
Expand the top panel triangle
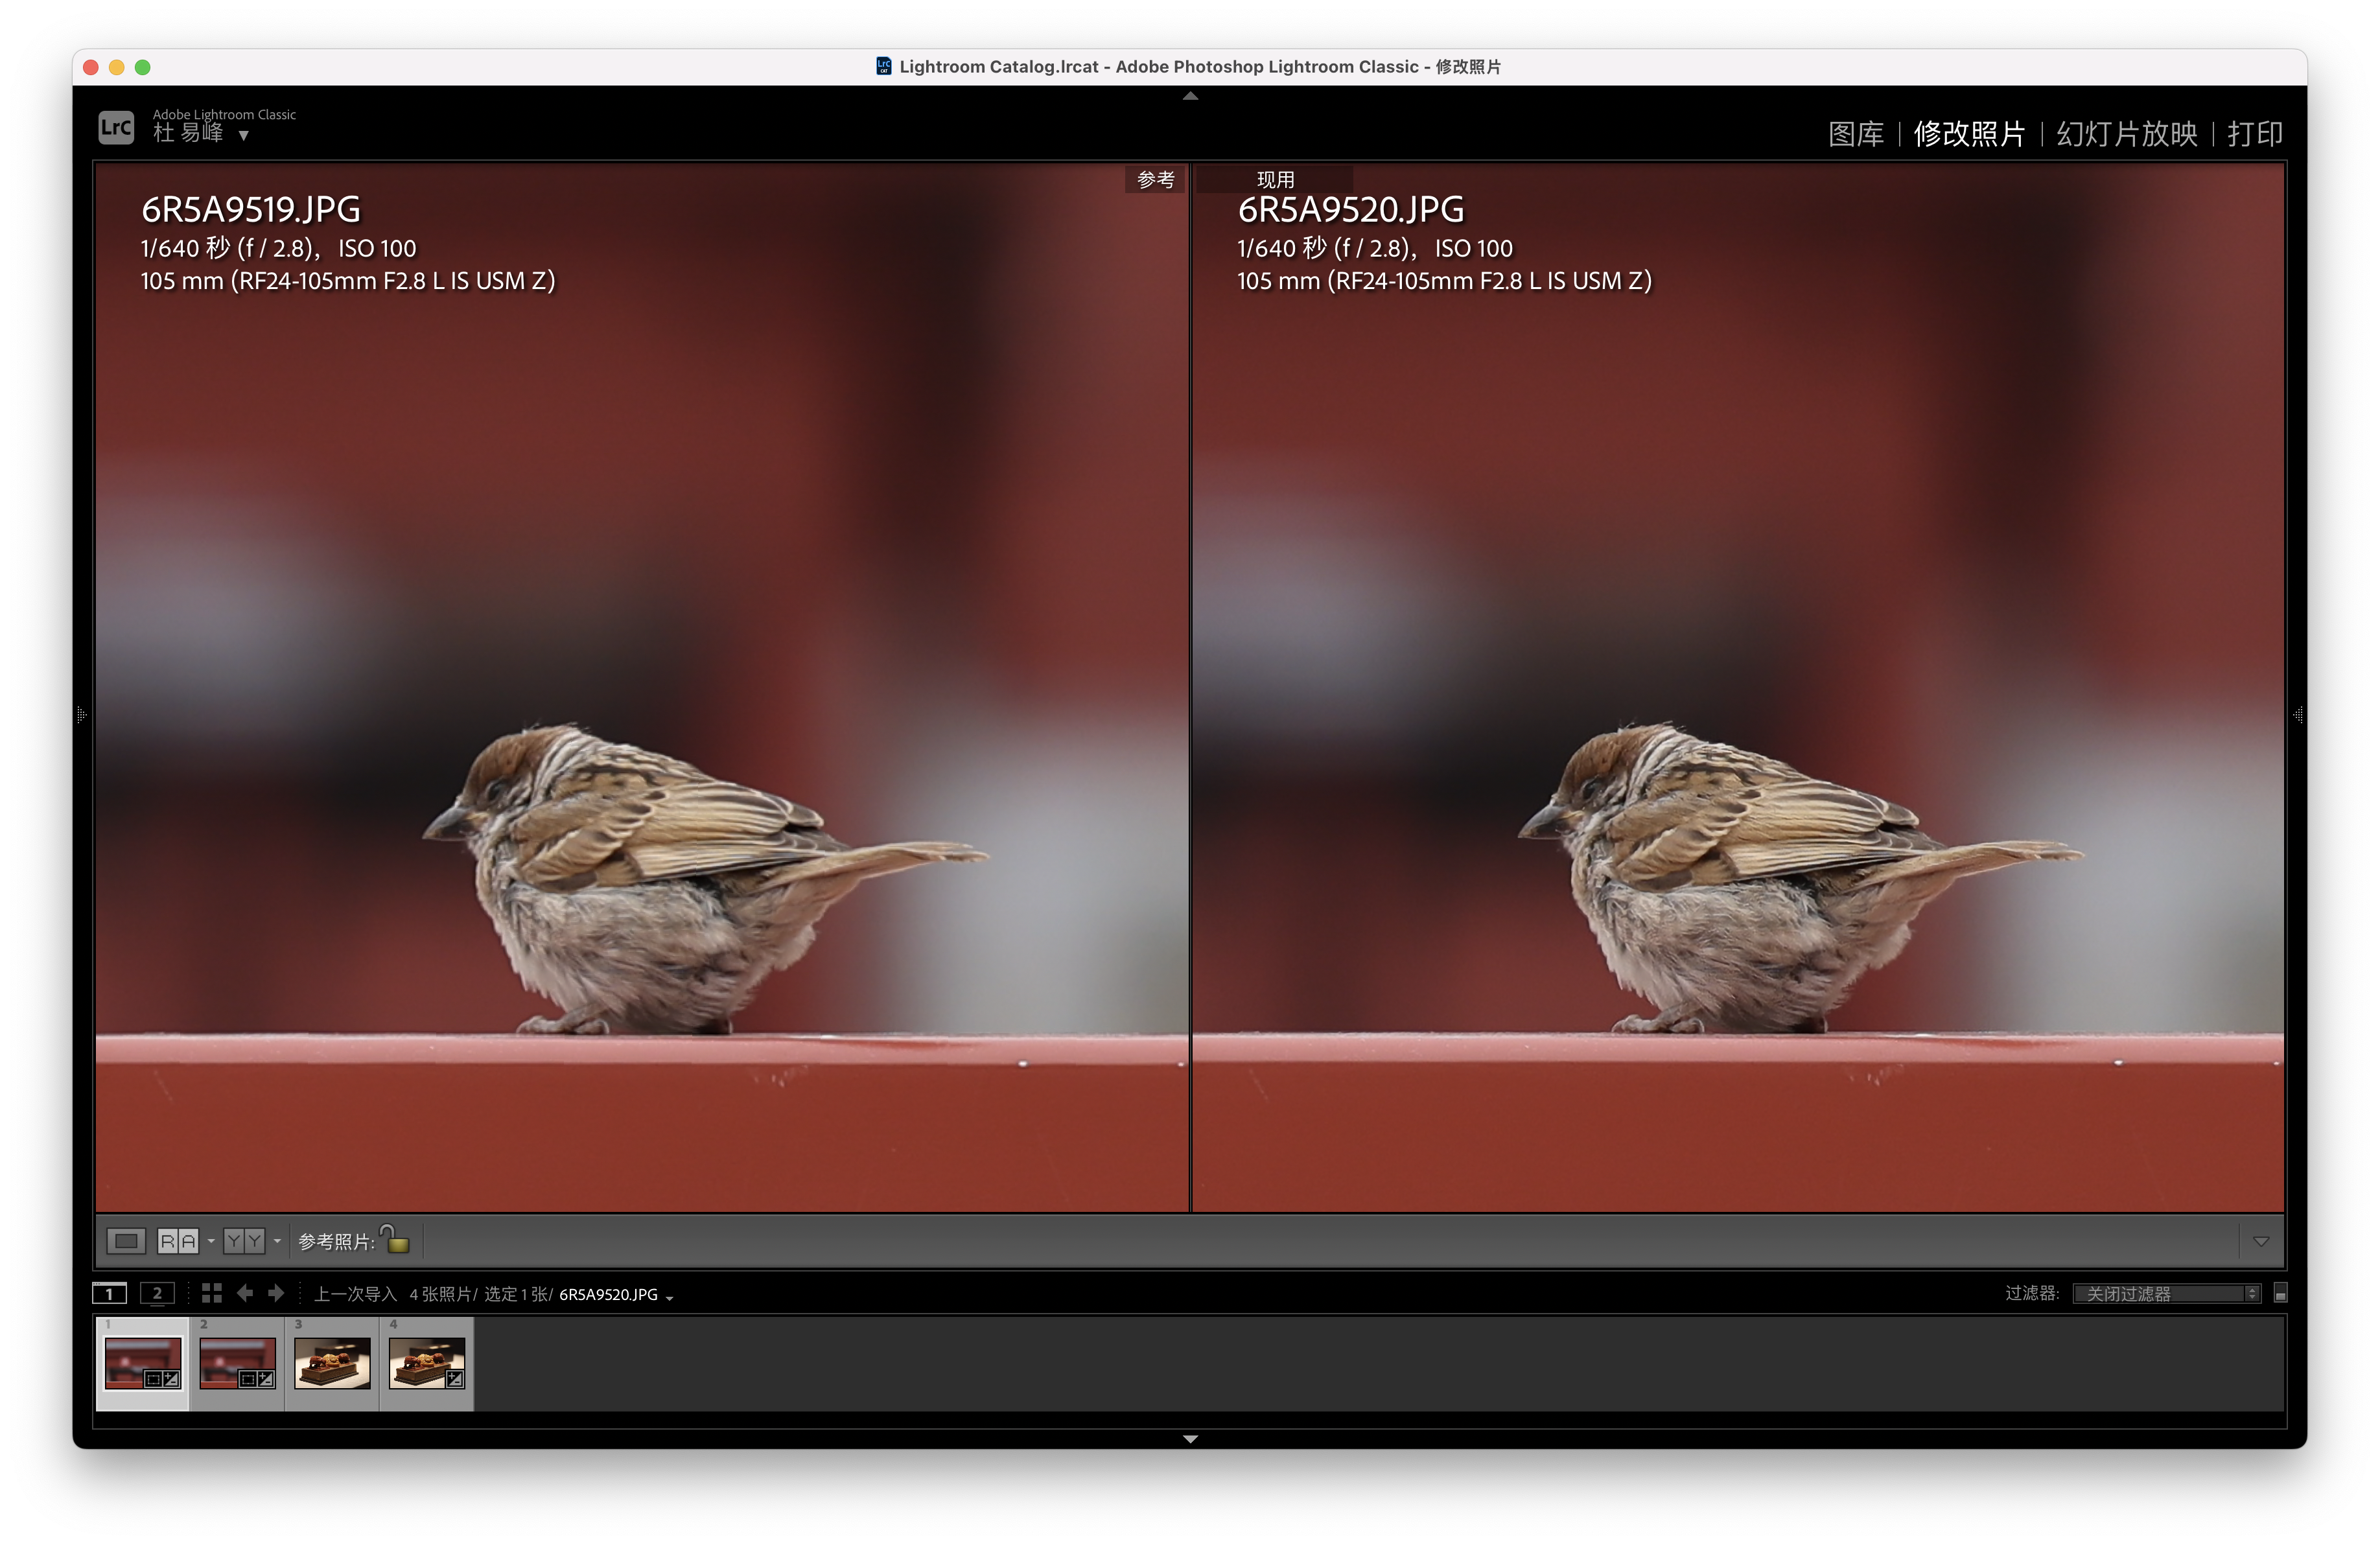(1190, 96)
